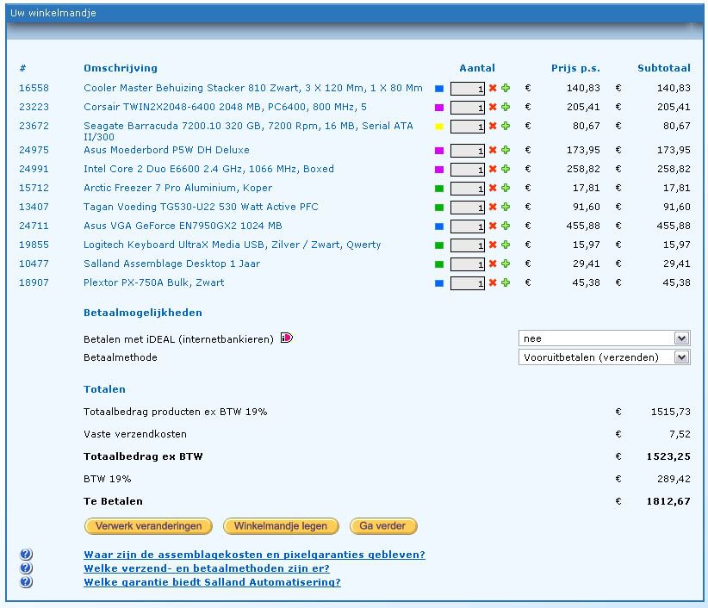
Task: Click plus icon for Arctic Freezer 7 Pro
Action: pyautogui.click(x=506, y=188)
